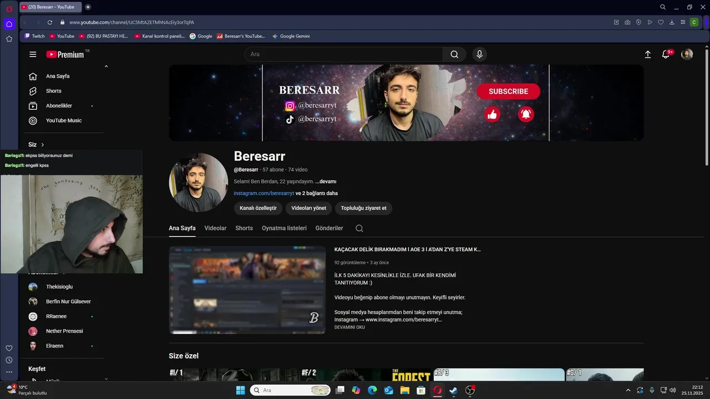Open the OBS Studio taskbar icon
This screenshot has width=710, height=399.
470,390
